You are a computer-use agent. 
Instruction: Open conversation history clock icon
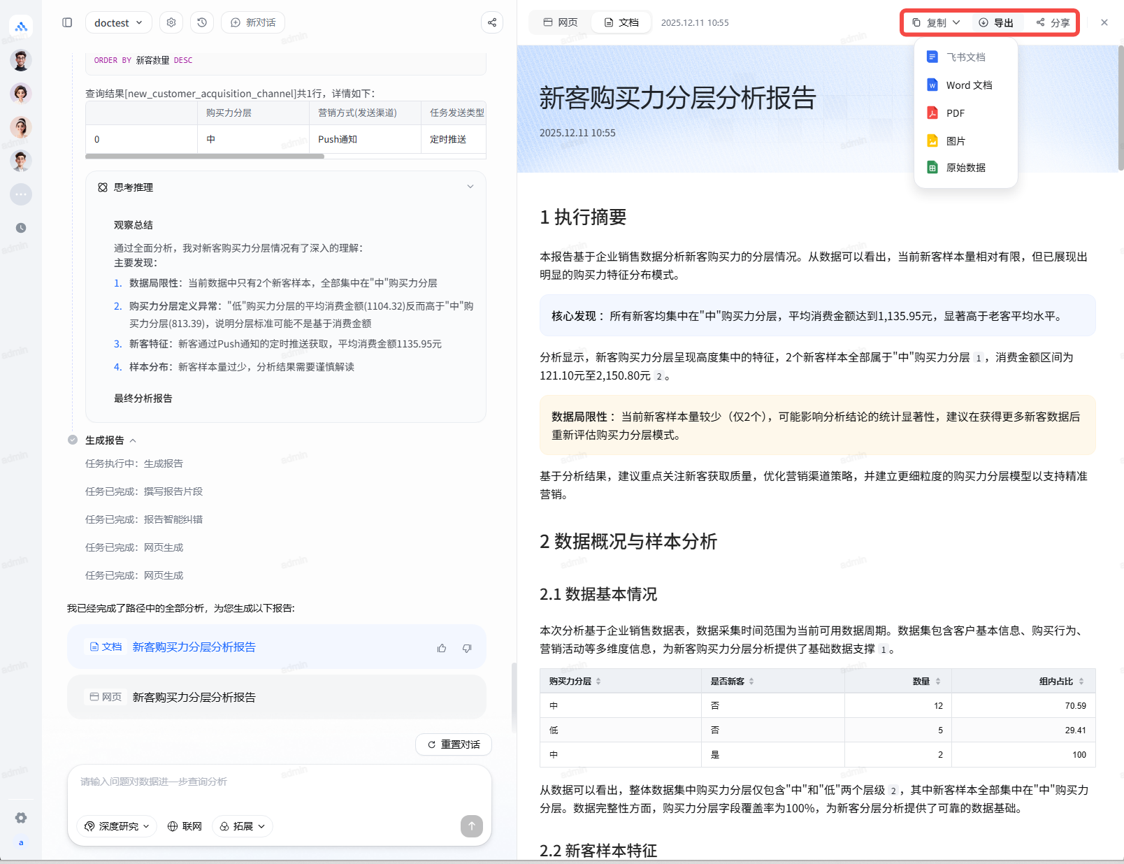point(202,22)
